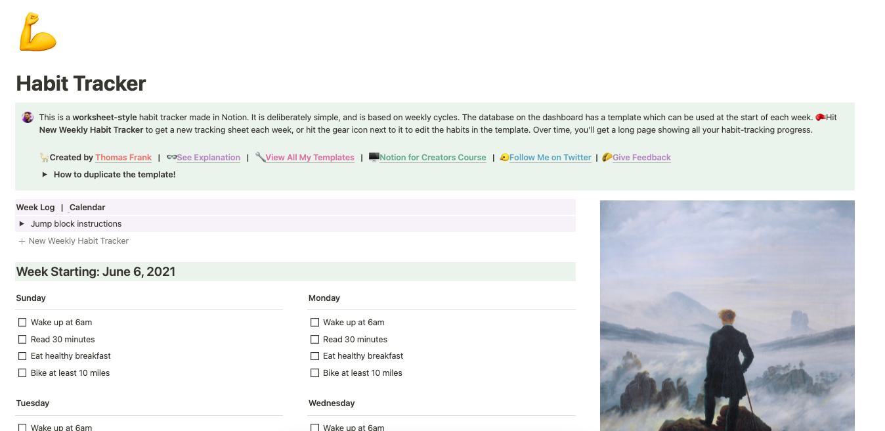Click the flexed bicep page icon

[x=37, y=33]
